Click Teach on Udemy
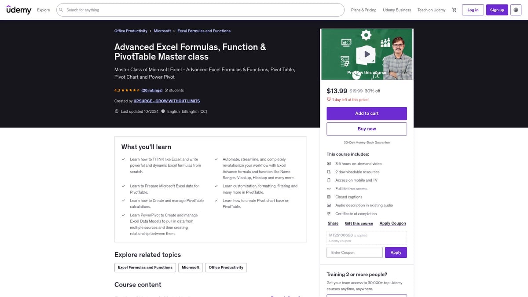The width and height of the screenshot is (528, 297). click(x=431, y=10)
